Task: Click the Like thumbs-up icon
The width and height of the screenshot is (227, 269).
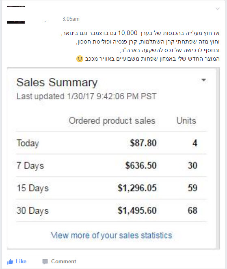Action: tap(10, 262)
